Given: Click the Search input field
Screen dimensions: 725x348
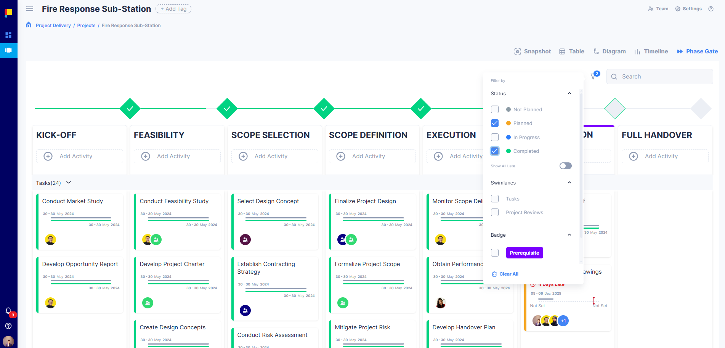Looking at the screenshot, I should pyautogui.click(x=660, y=77).
